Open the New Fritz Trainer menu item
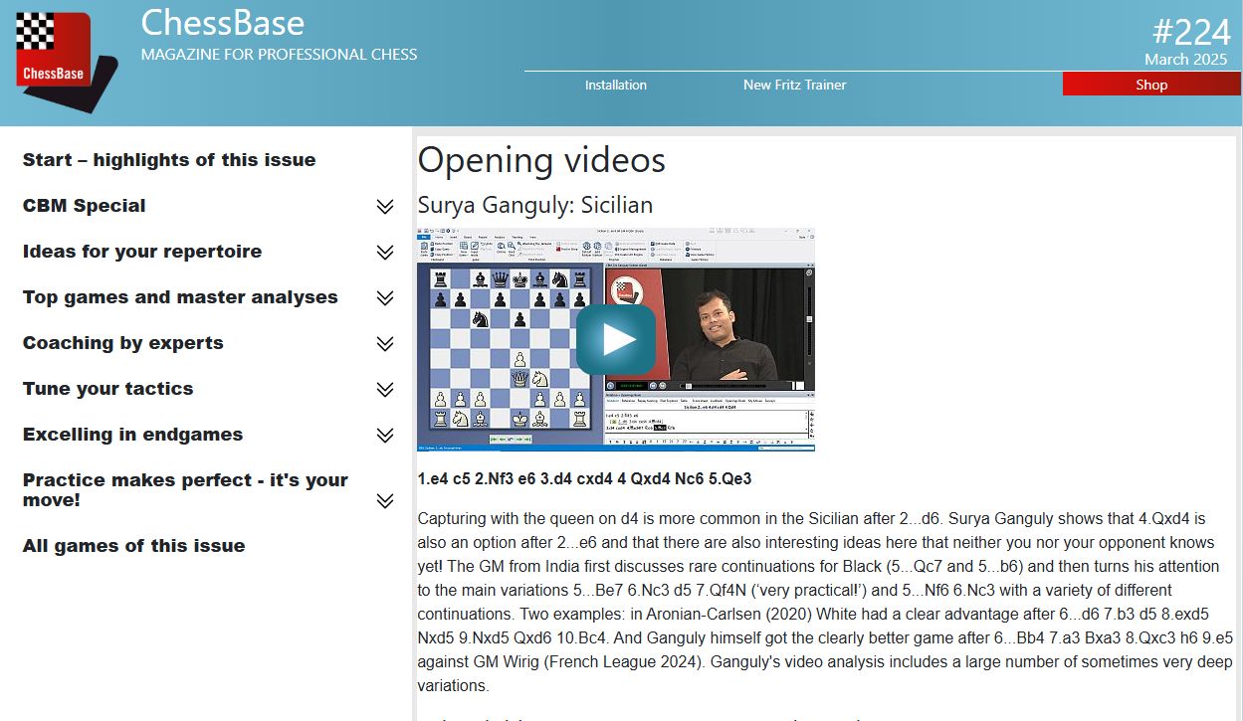The height and width of the screenshot is (721, 1243). coord(794,86)
